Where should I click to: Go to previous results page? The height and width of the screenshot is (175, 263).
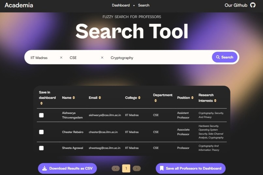(116, 168)
